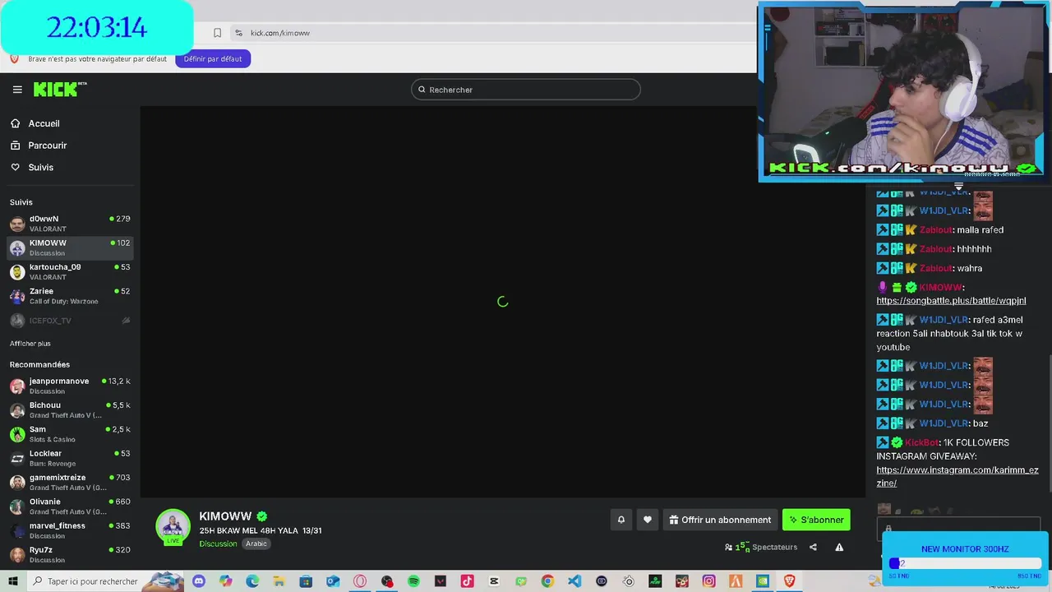The height and width of the screenshot is (592, 1052).
Task: Report stream with warning triangle icon
Action: [839, 547]
